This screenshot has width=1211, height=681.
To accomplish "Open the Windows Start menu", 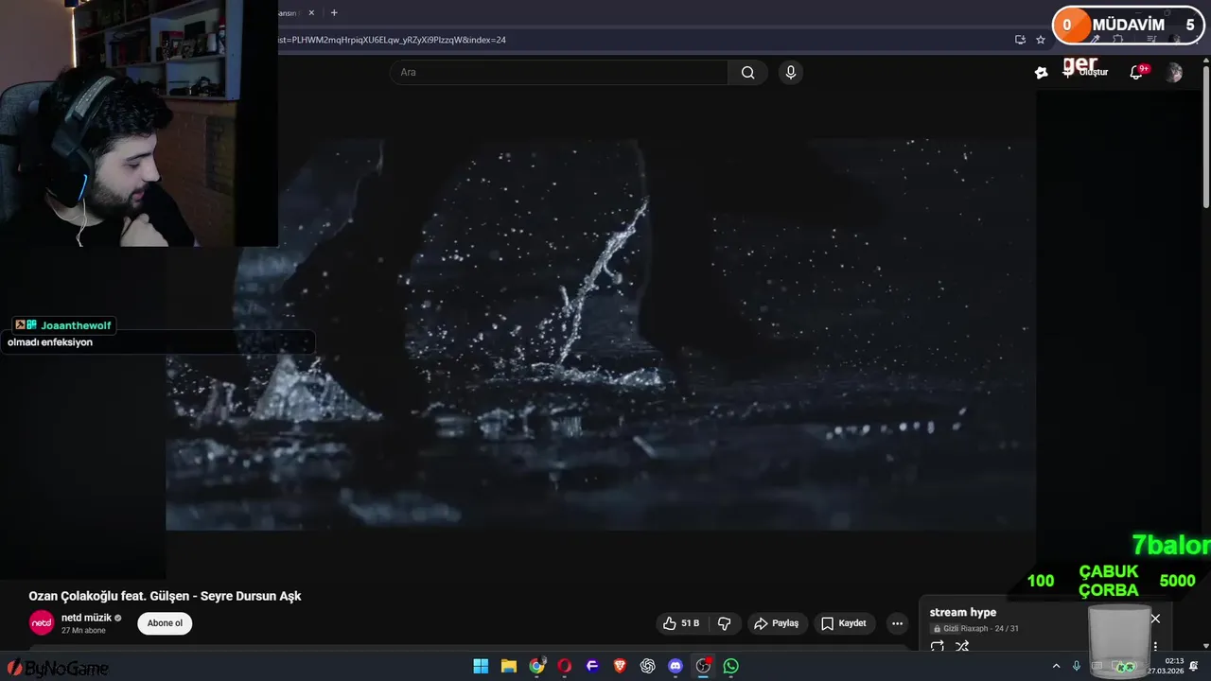I will (481, 666).
